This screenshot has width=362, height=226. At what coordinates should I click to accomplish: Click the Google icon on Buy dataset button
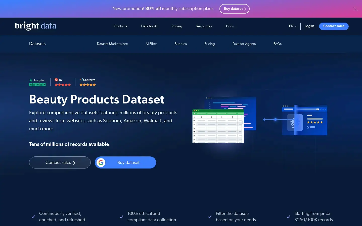pyautogui.click(x=101, y=163)
